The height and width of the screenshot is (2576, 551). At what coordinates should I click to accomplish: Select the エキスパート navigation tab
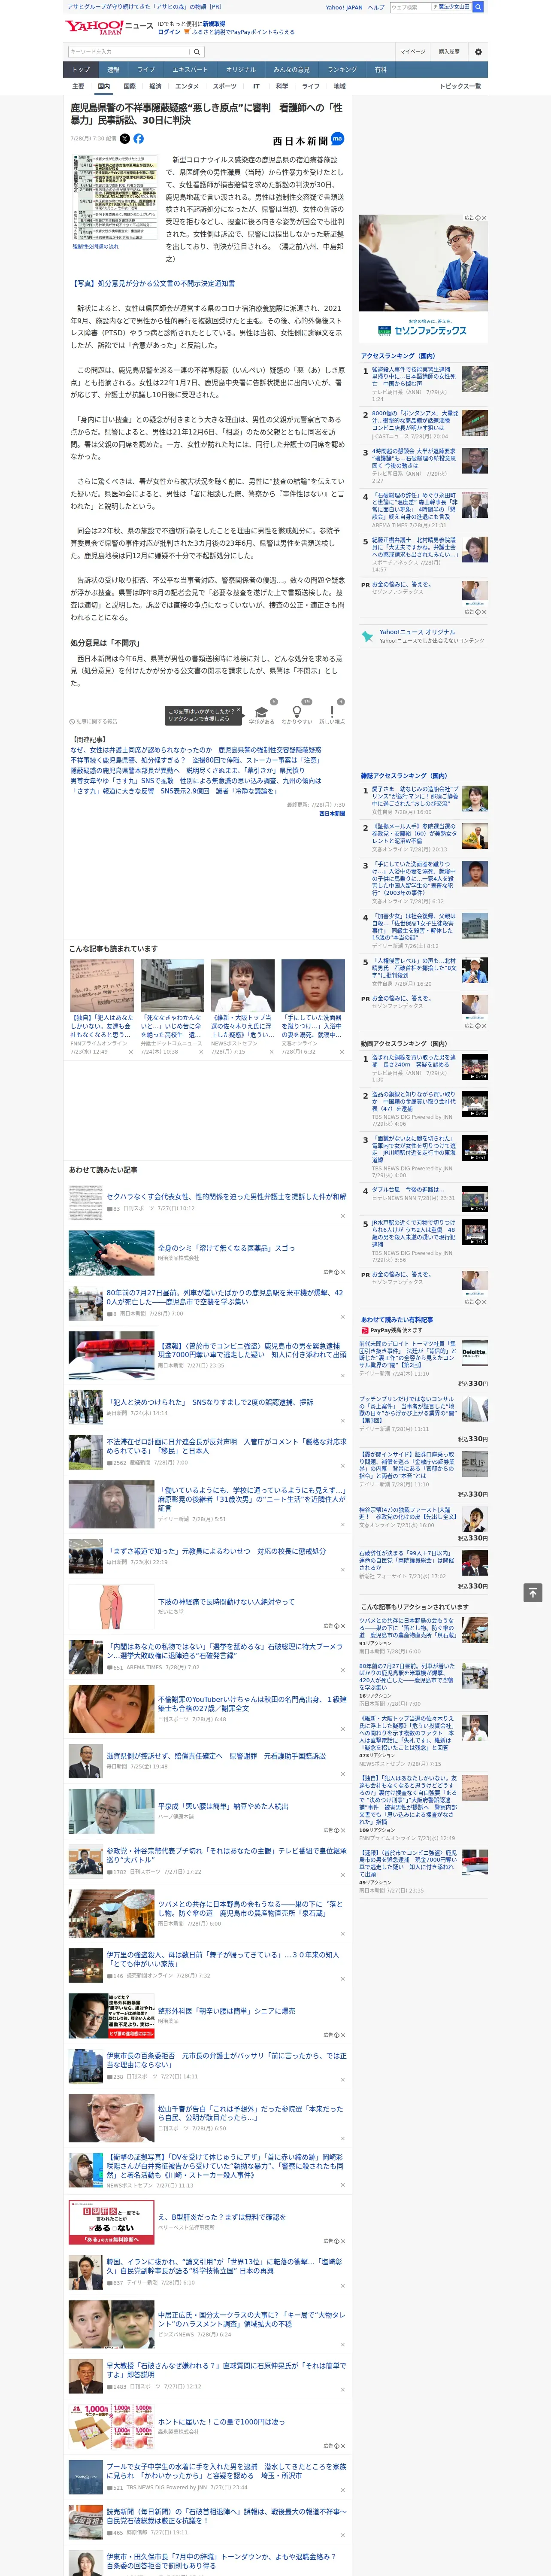pos(190,70)
